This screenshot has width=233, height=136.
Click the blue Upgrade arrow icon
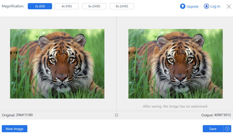coord(183,6)
